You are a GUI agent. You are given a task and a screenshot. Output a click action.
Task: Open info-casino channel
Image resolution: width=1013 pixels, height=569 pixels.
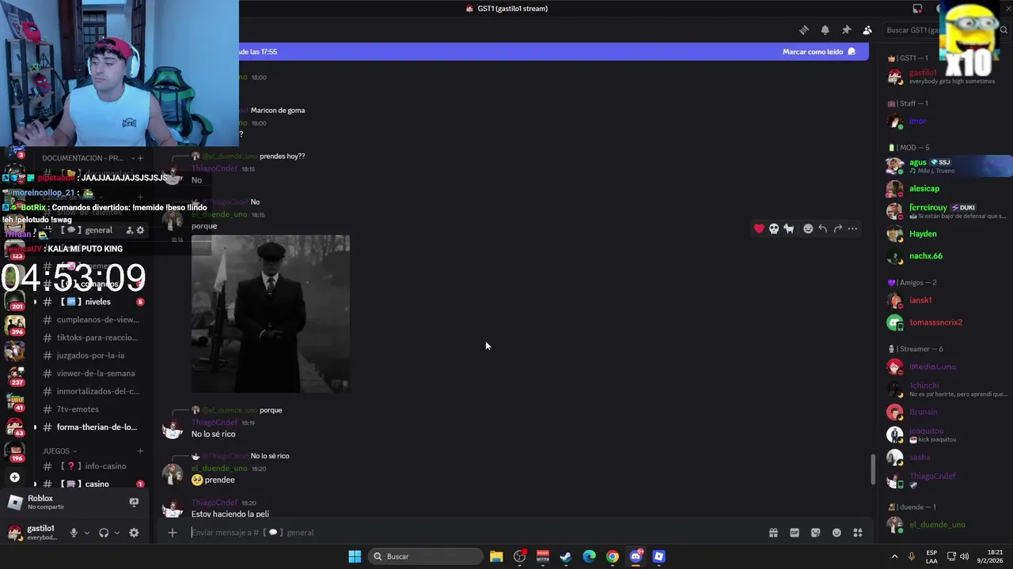click(x=94, y=466)
